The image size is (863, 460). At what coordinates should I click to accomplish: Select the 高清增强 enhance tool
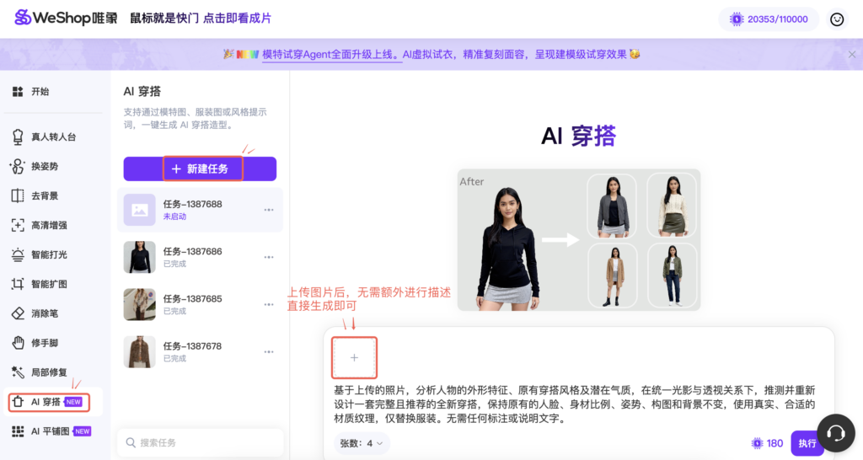(x=48, y=225)
